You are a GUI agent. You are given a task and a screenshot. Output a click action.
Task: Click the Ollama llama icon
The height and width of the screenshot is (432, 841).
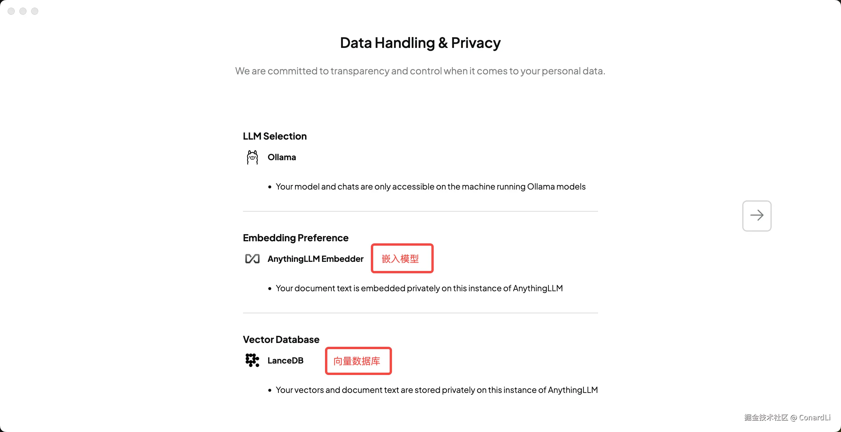[x=252, y=158]
